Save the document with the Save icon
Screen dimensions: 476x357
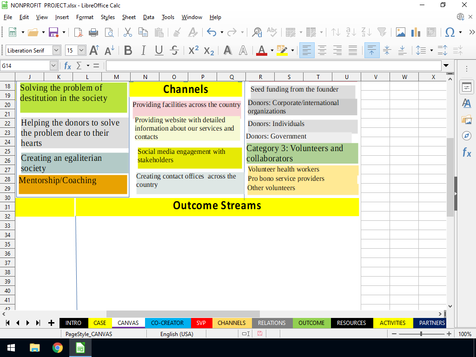click(x=54, y=32)
